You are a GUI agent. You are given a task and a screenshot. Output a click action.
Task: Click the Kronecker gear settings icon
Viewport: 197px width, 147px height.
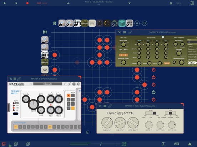click(78, 84)
